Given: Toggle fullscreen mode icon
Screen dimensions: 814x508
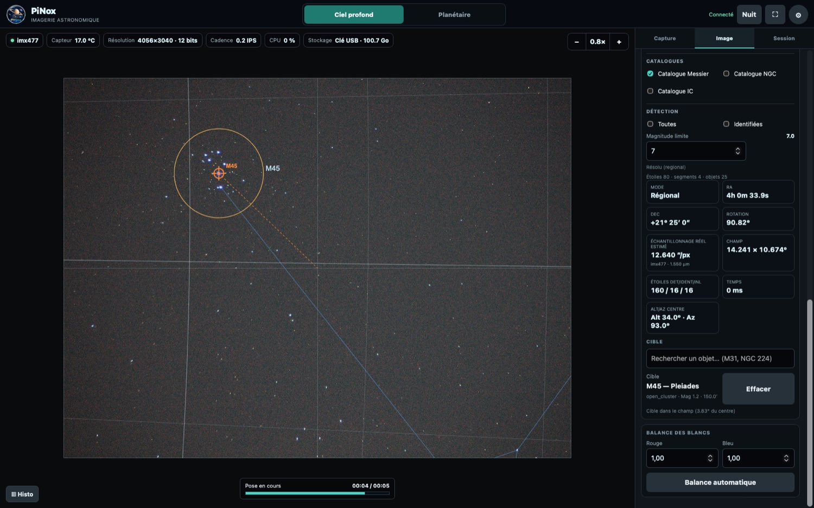Looking at the screenshot, I should pos(775,15).
